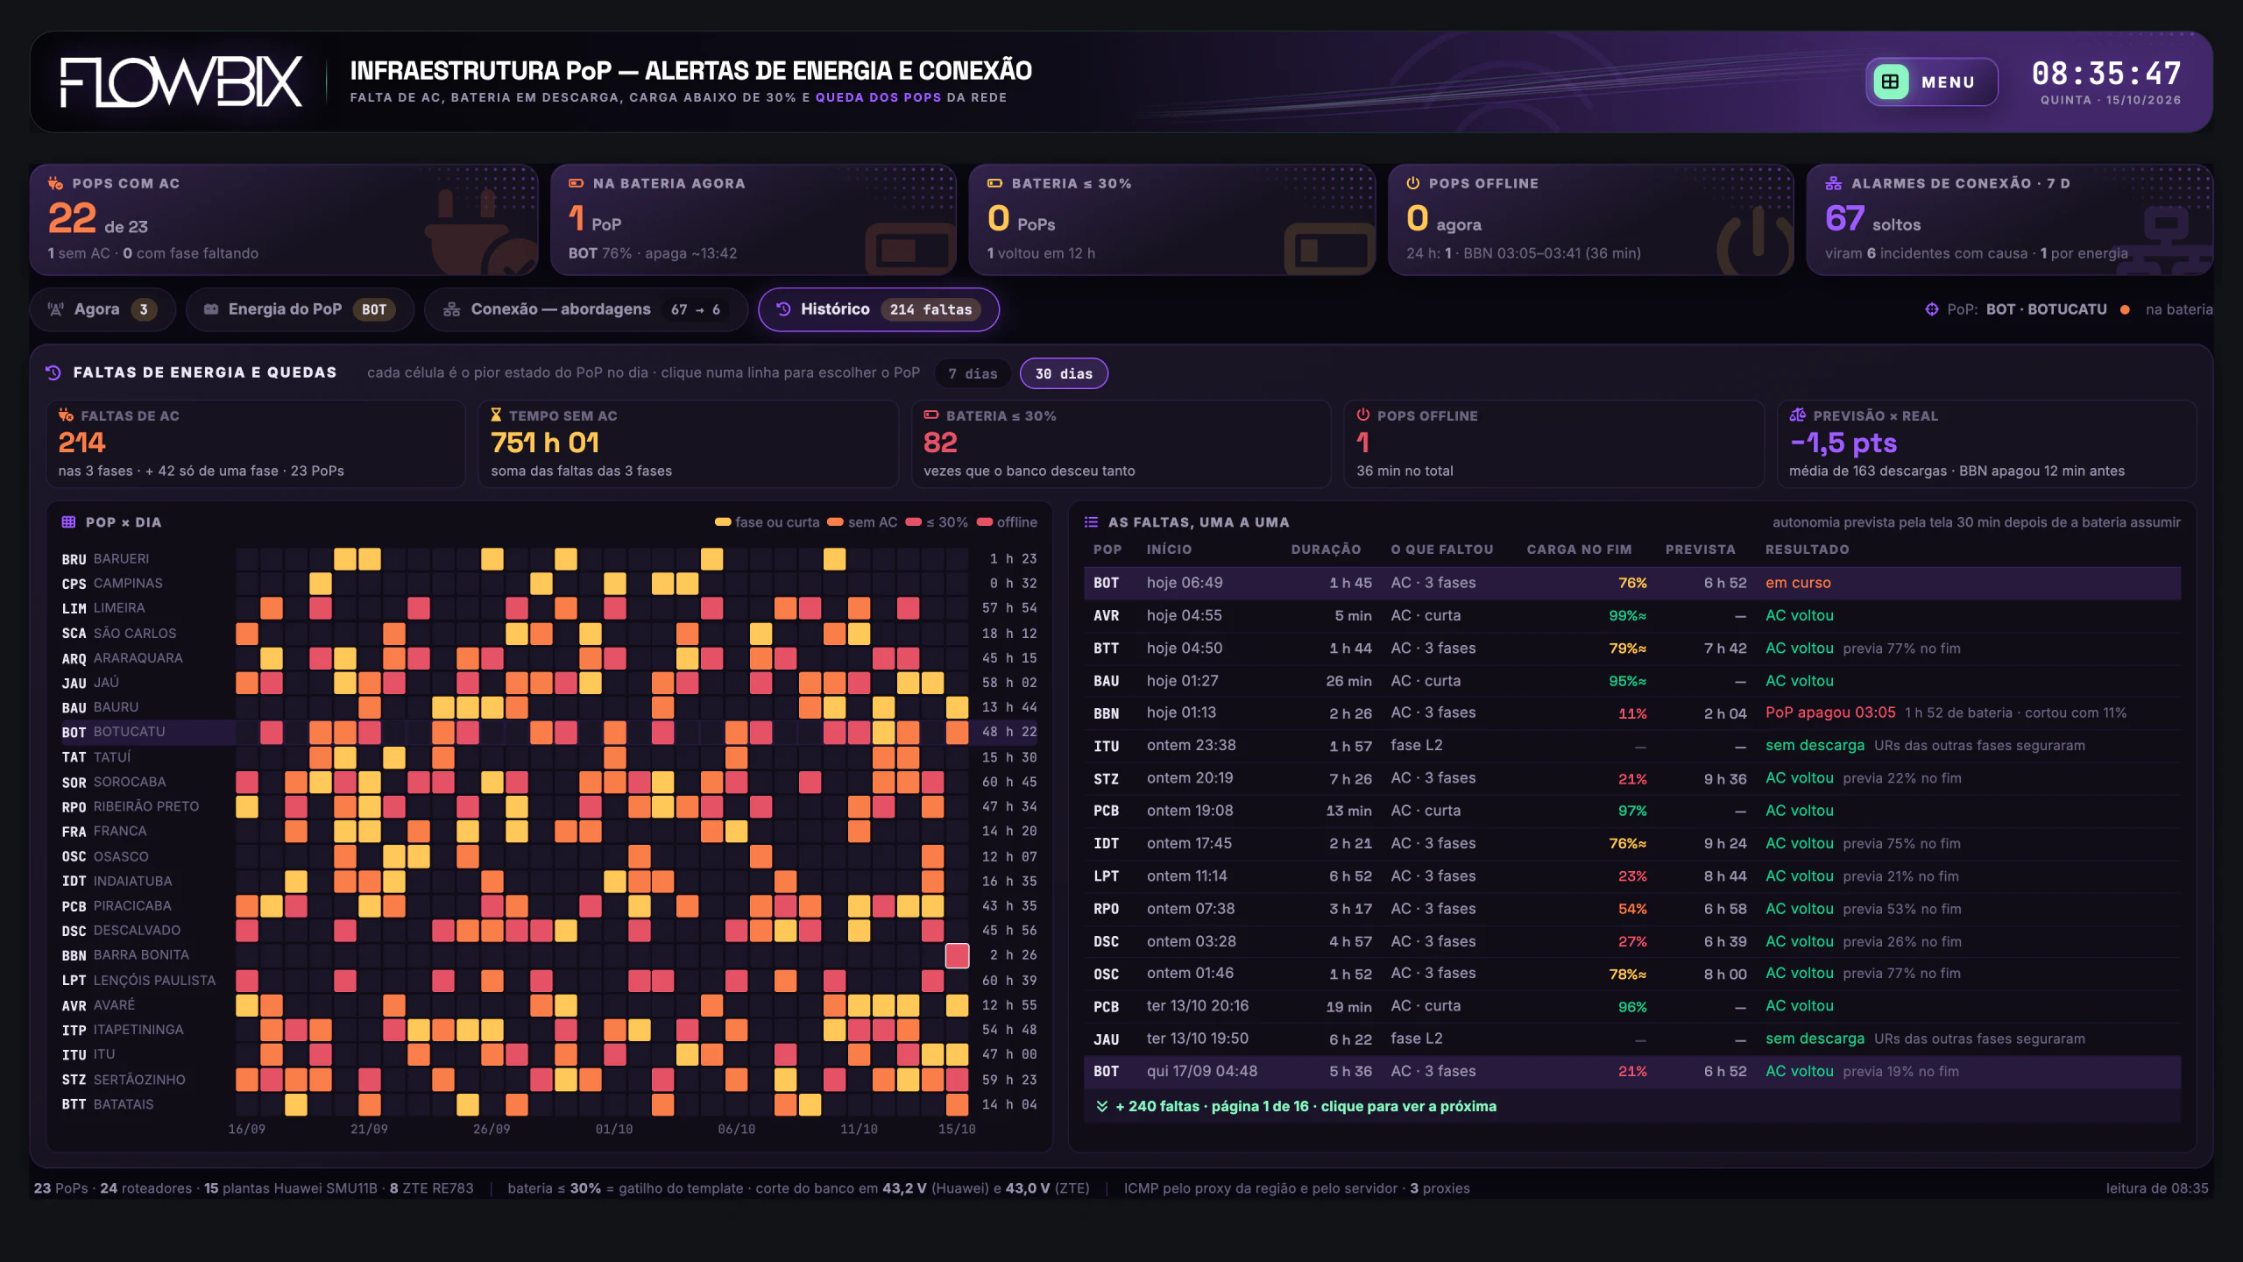This screenshot has width=2243, height=1262.
Task: Expand next page of faltas list
Action: (1631, 1106)
